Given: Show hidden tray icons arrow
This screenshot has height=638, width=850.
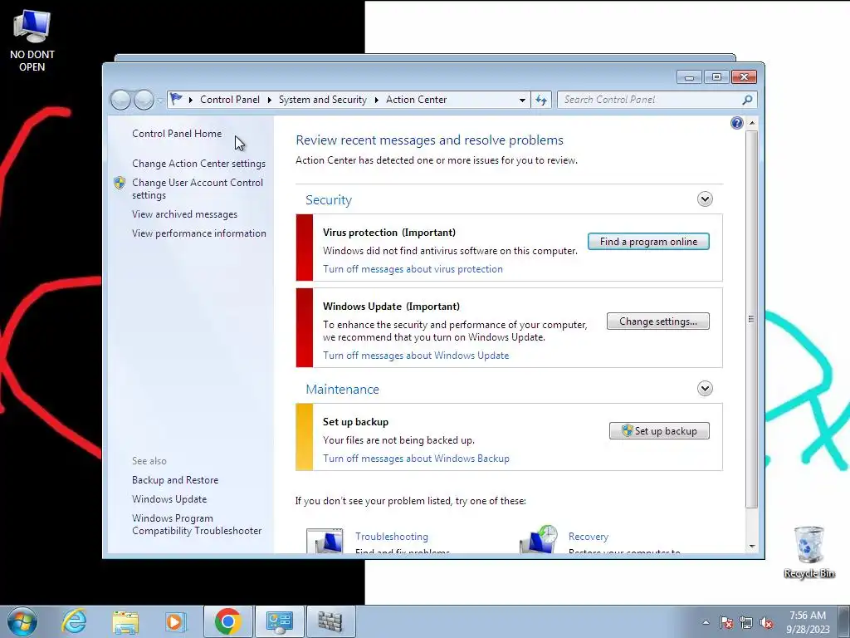Looking at the screenshot, I should [706, 622].
